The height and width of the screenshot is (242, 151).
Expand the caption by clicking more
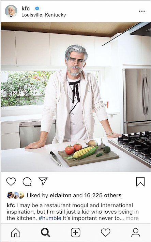pos(132,218)
